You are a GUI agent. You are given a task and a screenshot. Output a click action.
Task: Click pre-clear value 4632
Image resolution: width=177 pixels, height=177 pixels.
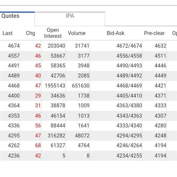tap(160, 46)
